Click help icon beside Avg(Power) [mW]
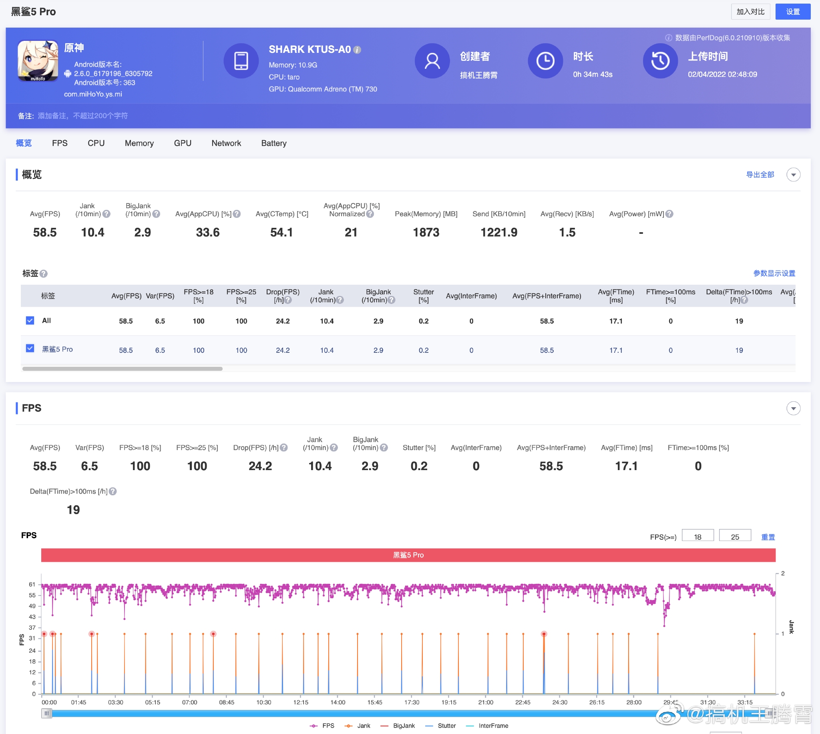 669,214
